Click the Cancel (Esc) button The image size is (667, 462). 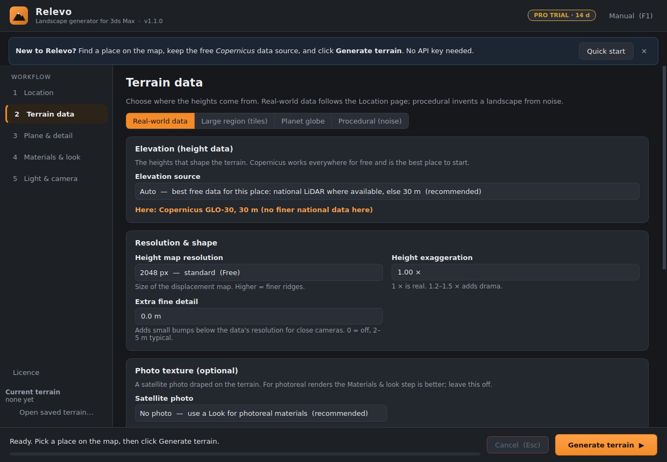click(x=517, y=445)
